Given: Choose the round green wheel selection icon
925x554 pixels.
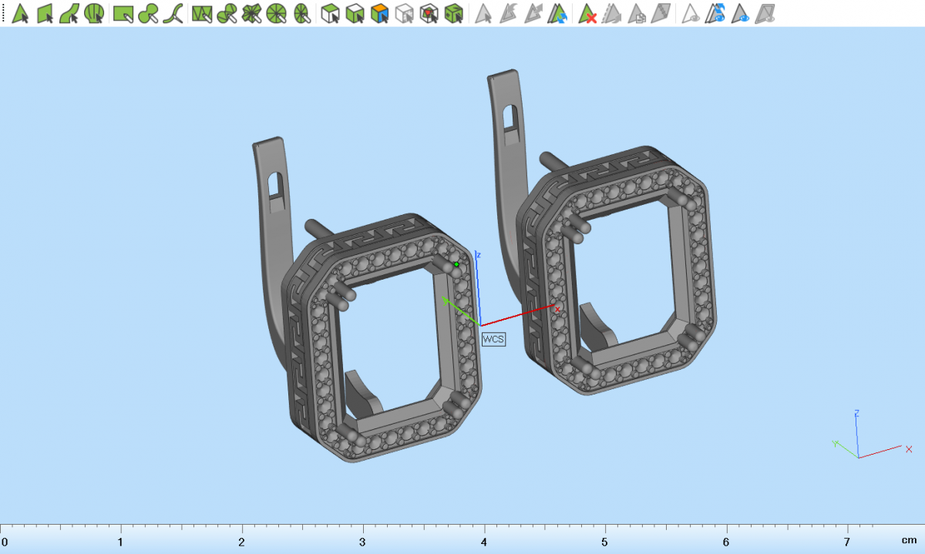Looking at the screenshot, I should 277,13.
